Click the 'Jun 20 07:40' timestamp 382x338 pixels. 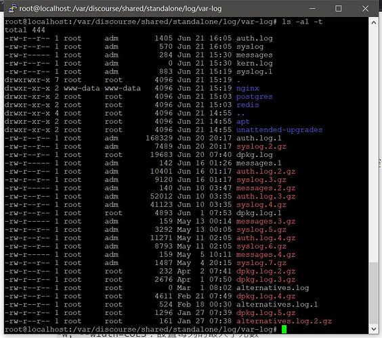coord(205,155)
